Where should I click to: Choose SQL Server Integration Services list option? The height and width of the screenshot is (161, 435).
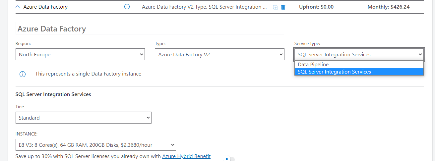click(x=359, y=72)
